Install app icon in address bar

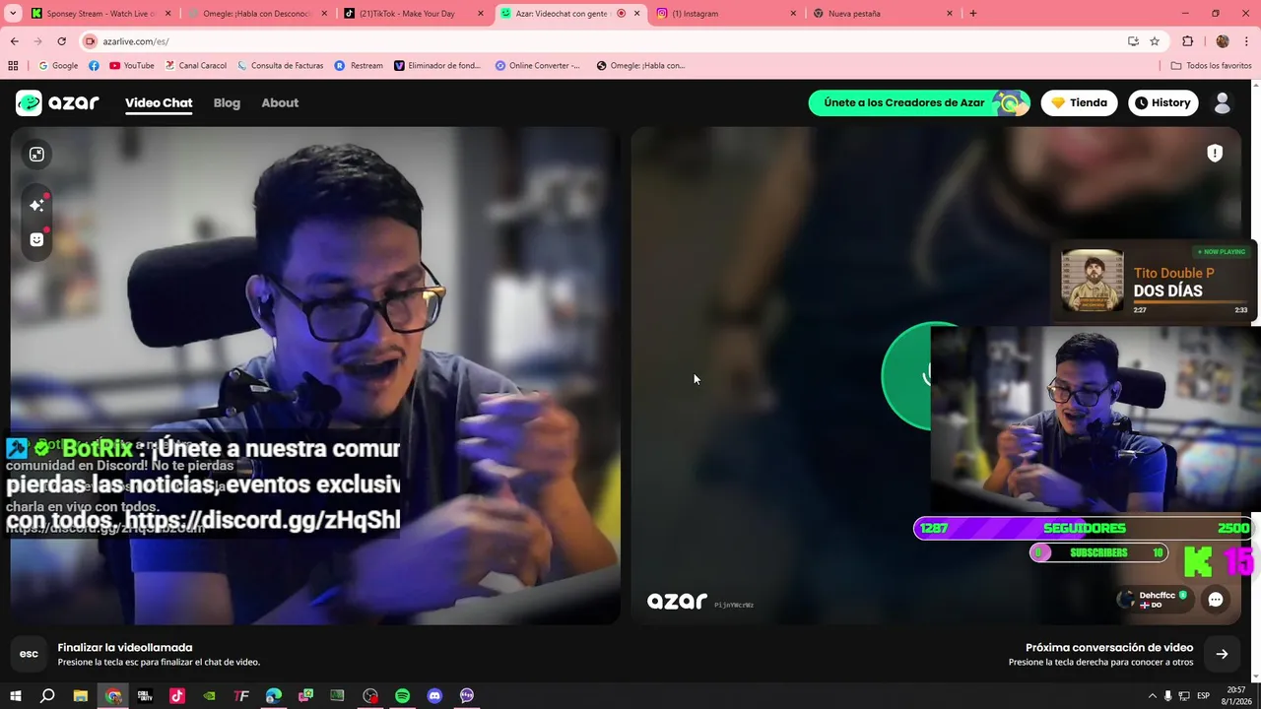tap(1133, 41)
